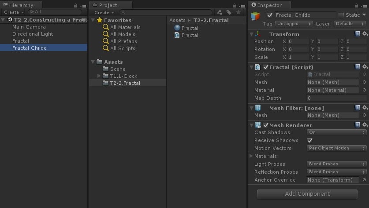Select the Fractal material sphere asset
369x208 pixels.
pyautogui.click(x=186, y=28)
